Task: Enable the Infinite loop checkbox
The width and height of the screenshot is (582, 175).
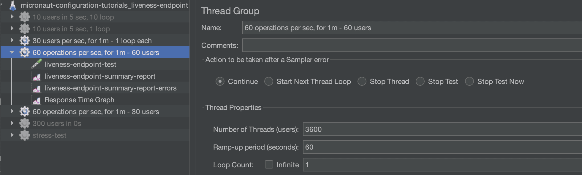Action: (269, 164)
